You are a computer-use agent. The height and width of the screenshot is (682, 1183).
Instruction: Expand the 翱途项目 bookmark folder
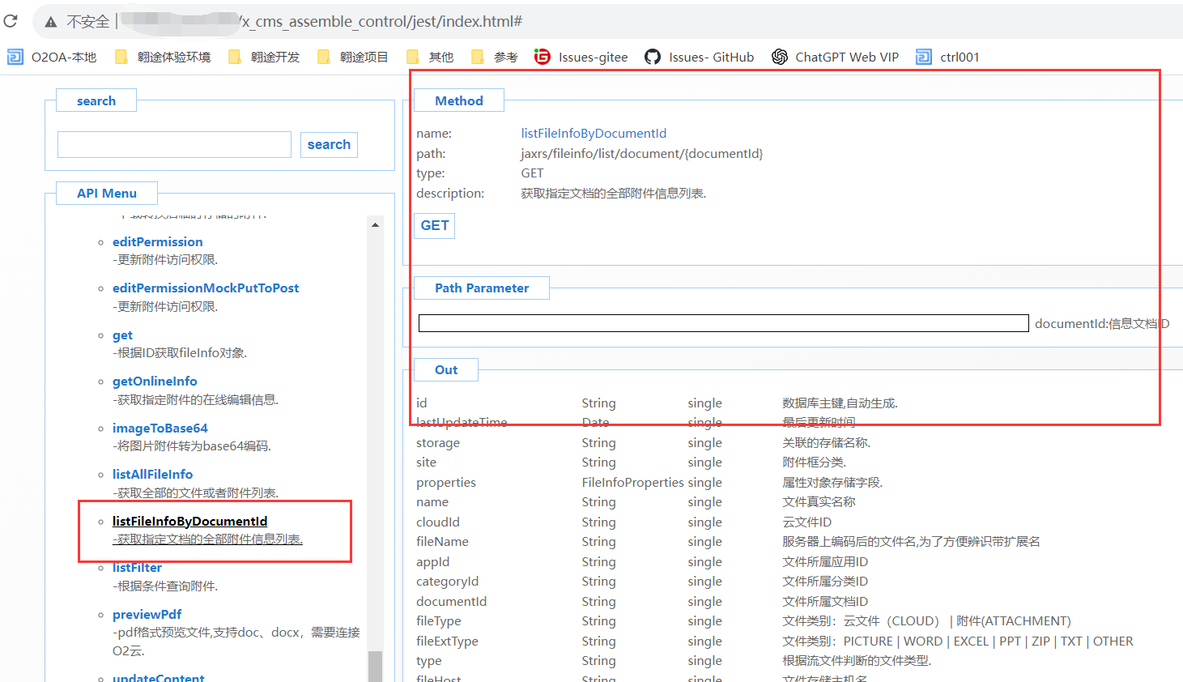[353, 57]
